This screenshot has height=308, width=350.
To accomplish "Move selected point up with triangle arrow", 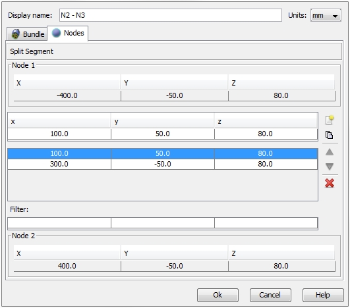I will pos(330,152).
